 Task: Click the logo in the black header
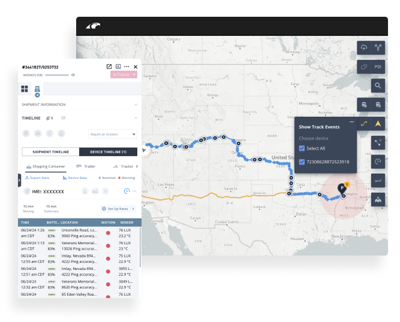(x=93, y=26)
